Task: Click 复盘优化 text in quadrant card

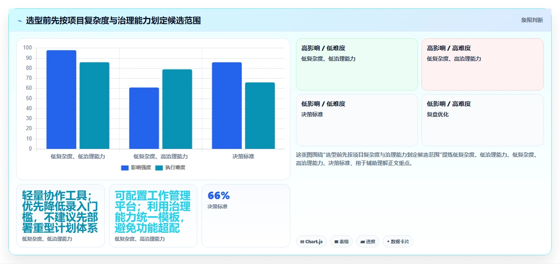Action: 438,114
